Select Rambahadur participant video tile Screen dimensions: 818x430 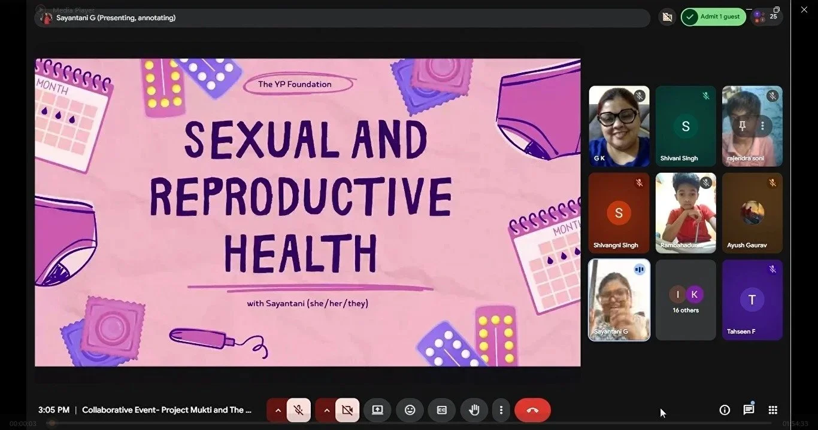tap(686, 213)
